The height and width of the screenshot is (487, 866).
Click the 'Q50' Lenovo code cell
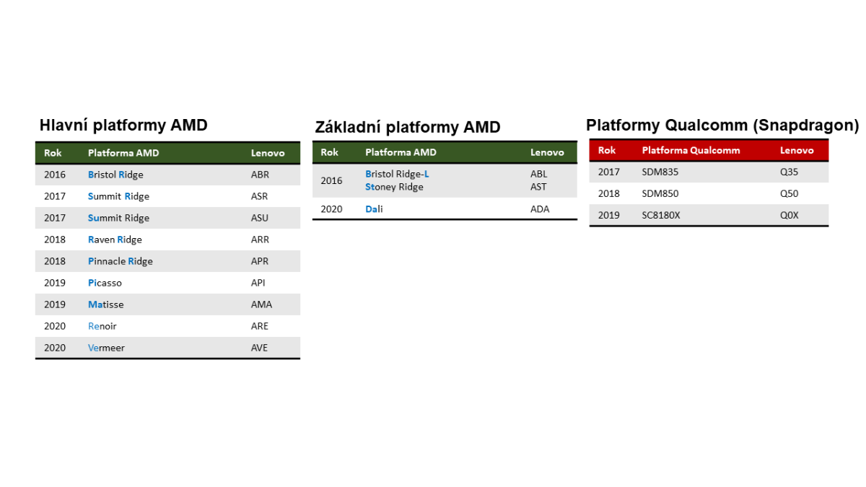[x=790, y=194]
